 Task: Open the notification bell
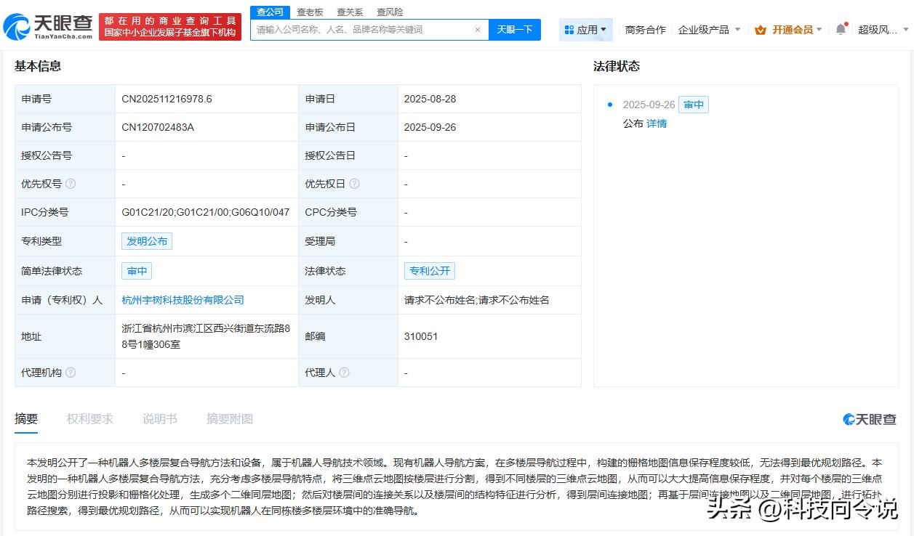[x=841, y=30]
